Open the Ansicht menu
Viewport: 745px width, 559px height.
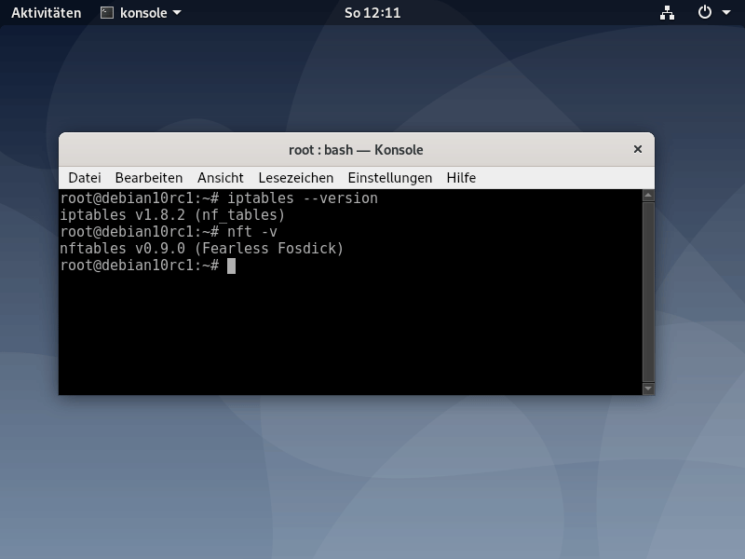[x=220, y=177]
